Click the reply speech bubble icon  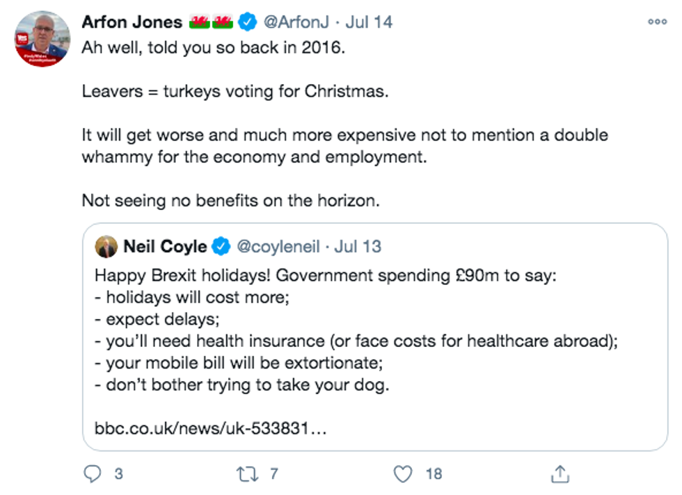coord(93,474)
